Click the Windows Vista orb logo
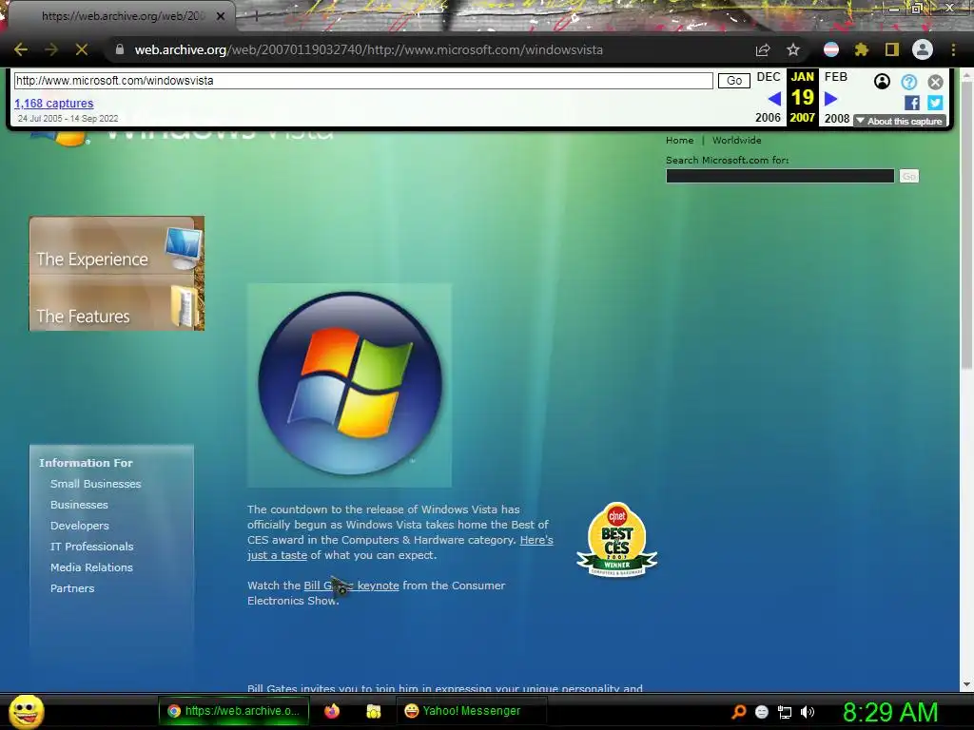The image size is (974, 730). pos(350,384)
